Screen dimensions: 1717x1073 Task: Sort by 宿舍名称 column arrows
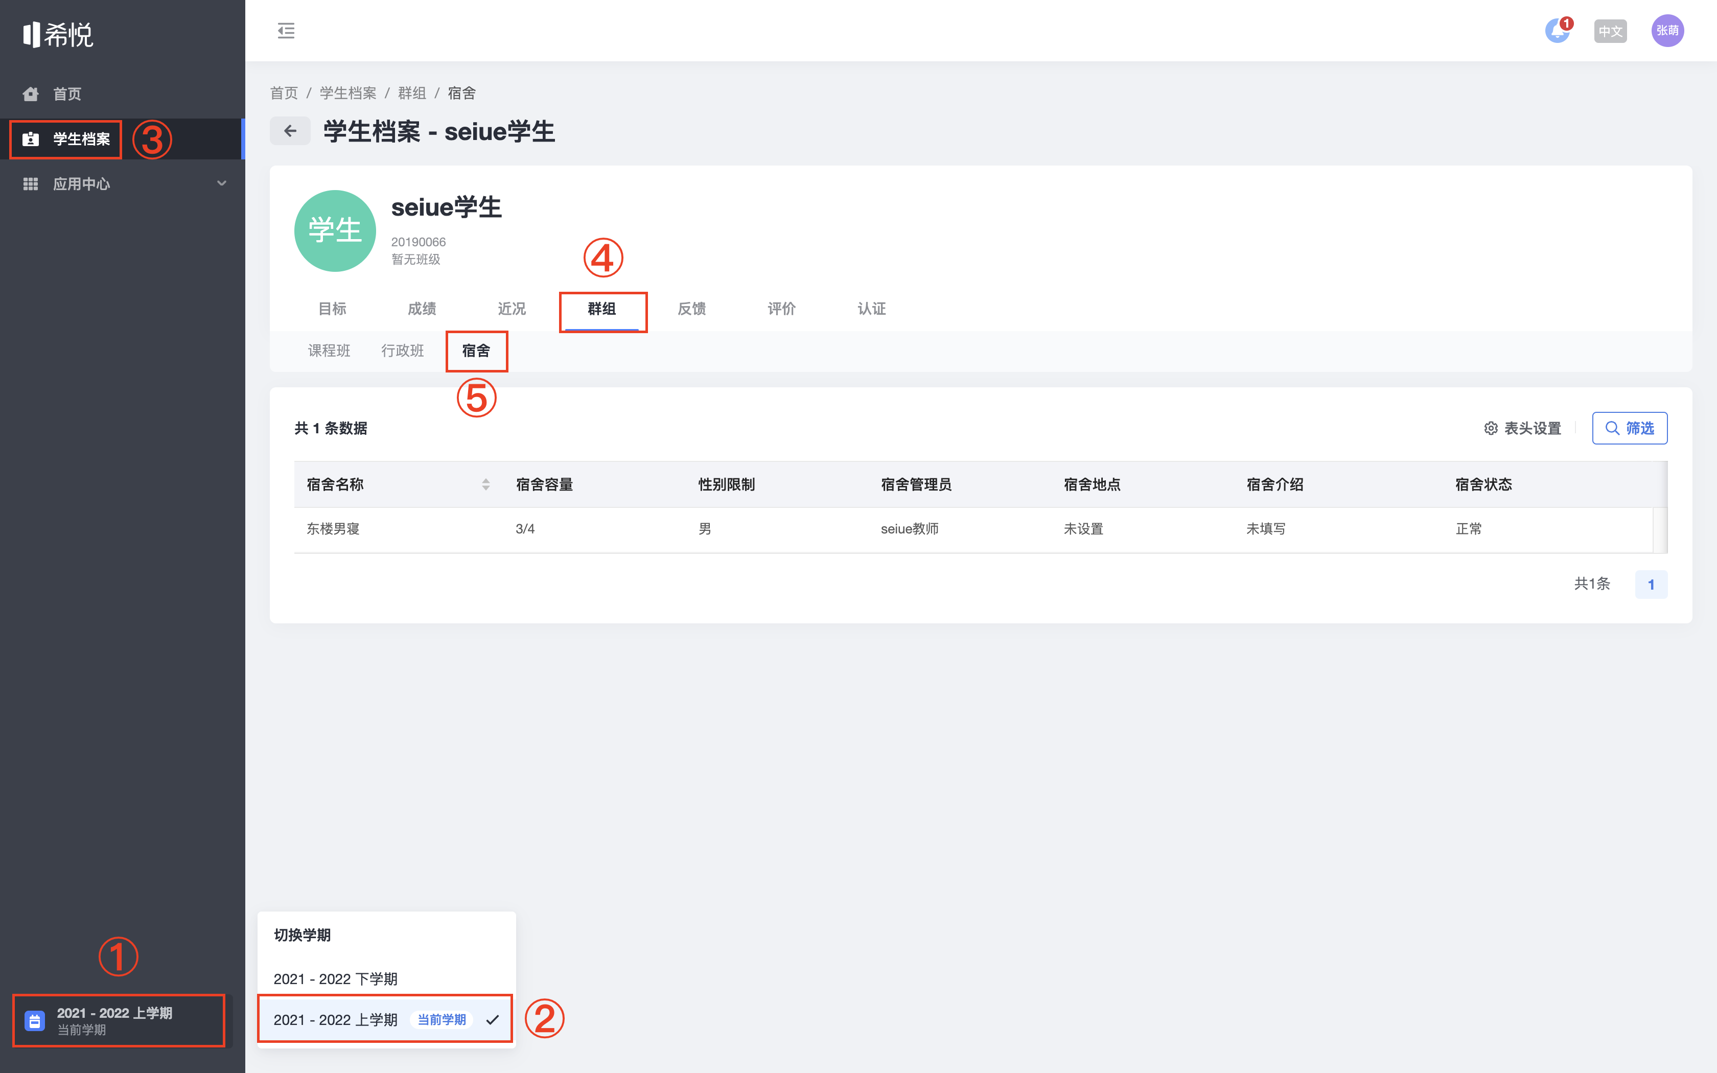[x=486, y=484]
